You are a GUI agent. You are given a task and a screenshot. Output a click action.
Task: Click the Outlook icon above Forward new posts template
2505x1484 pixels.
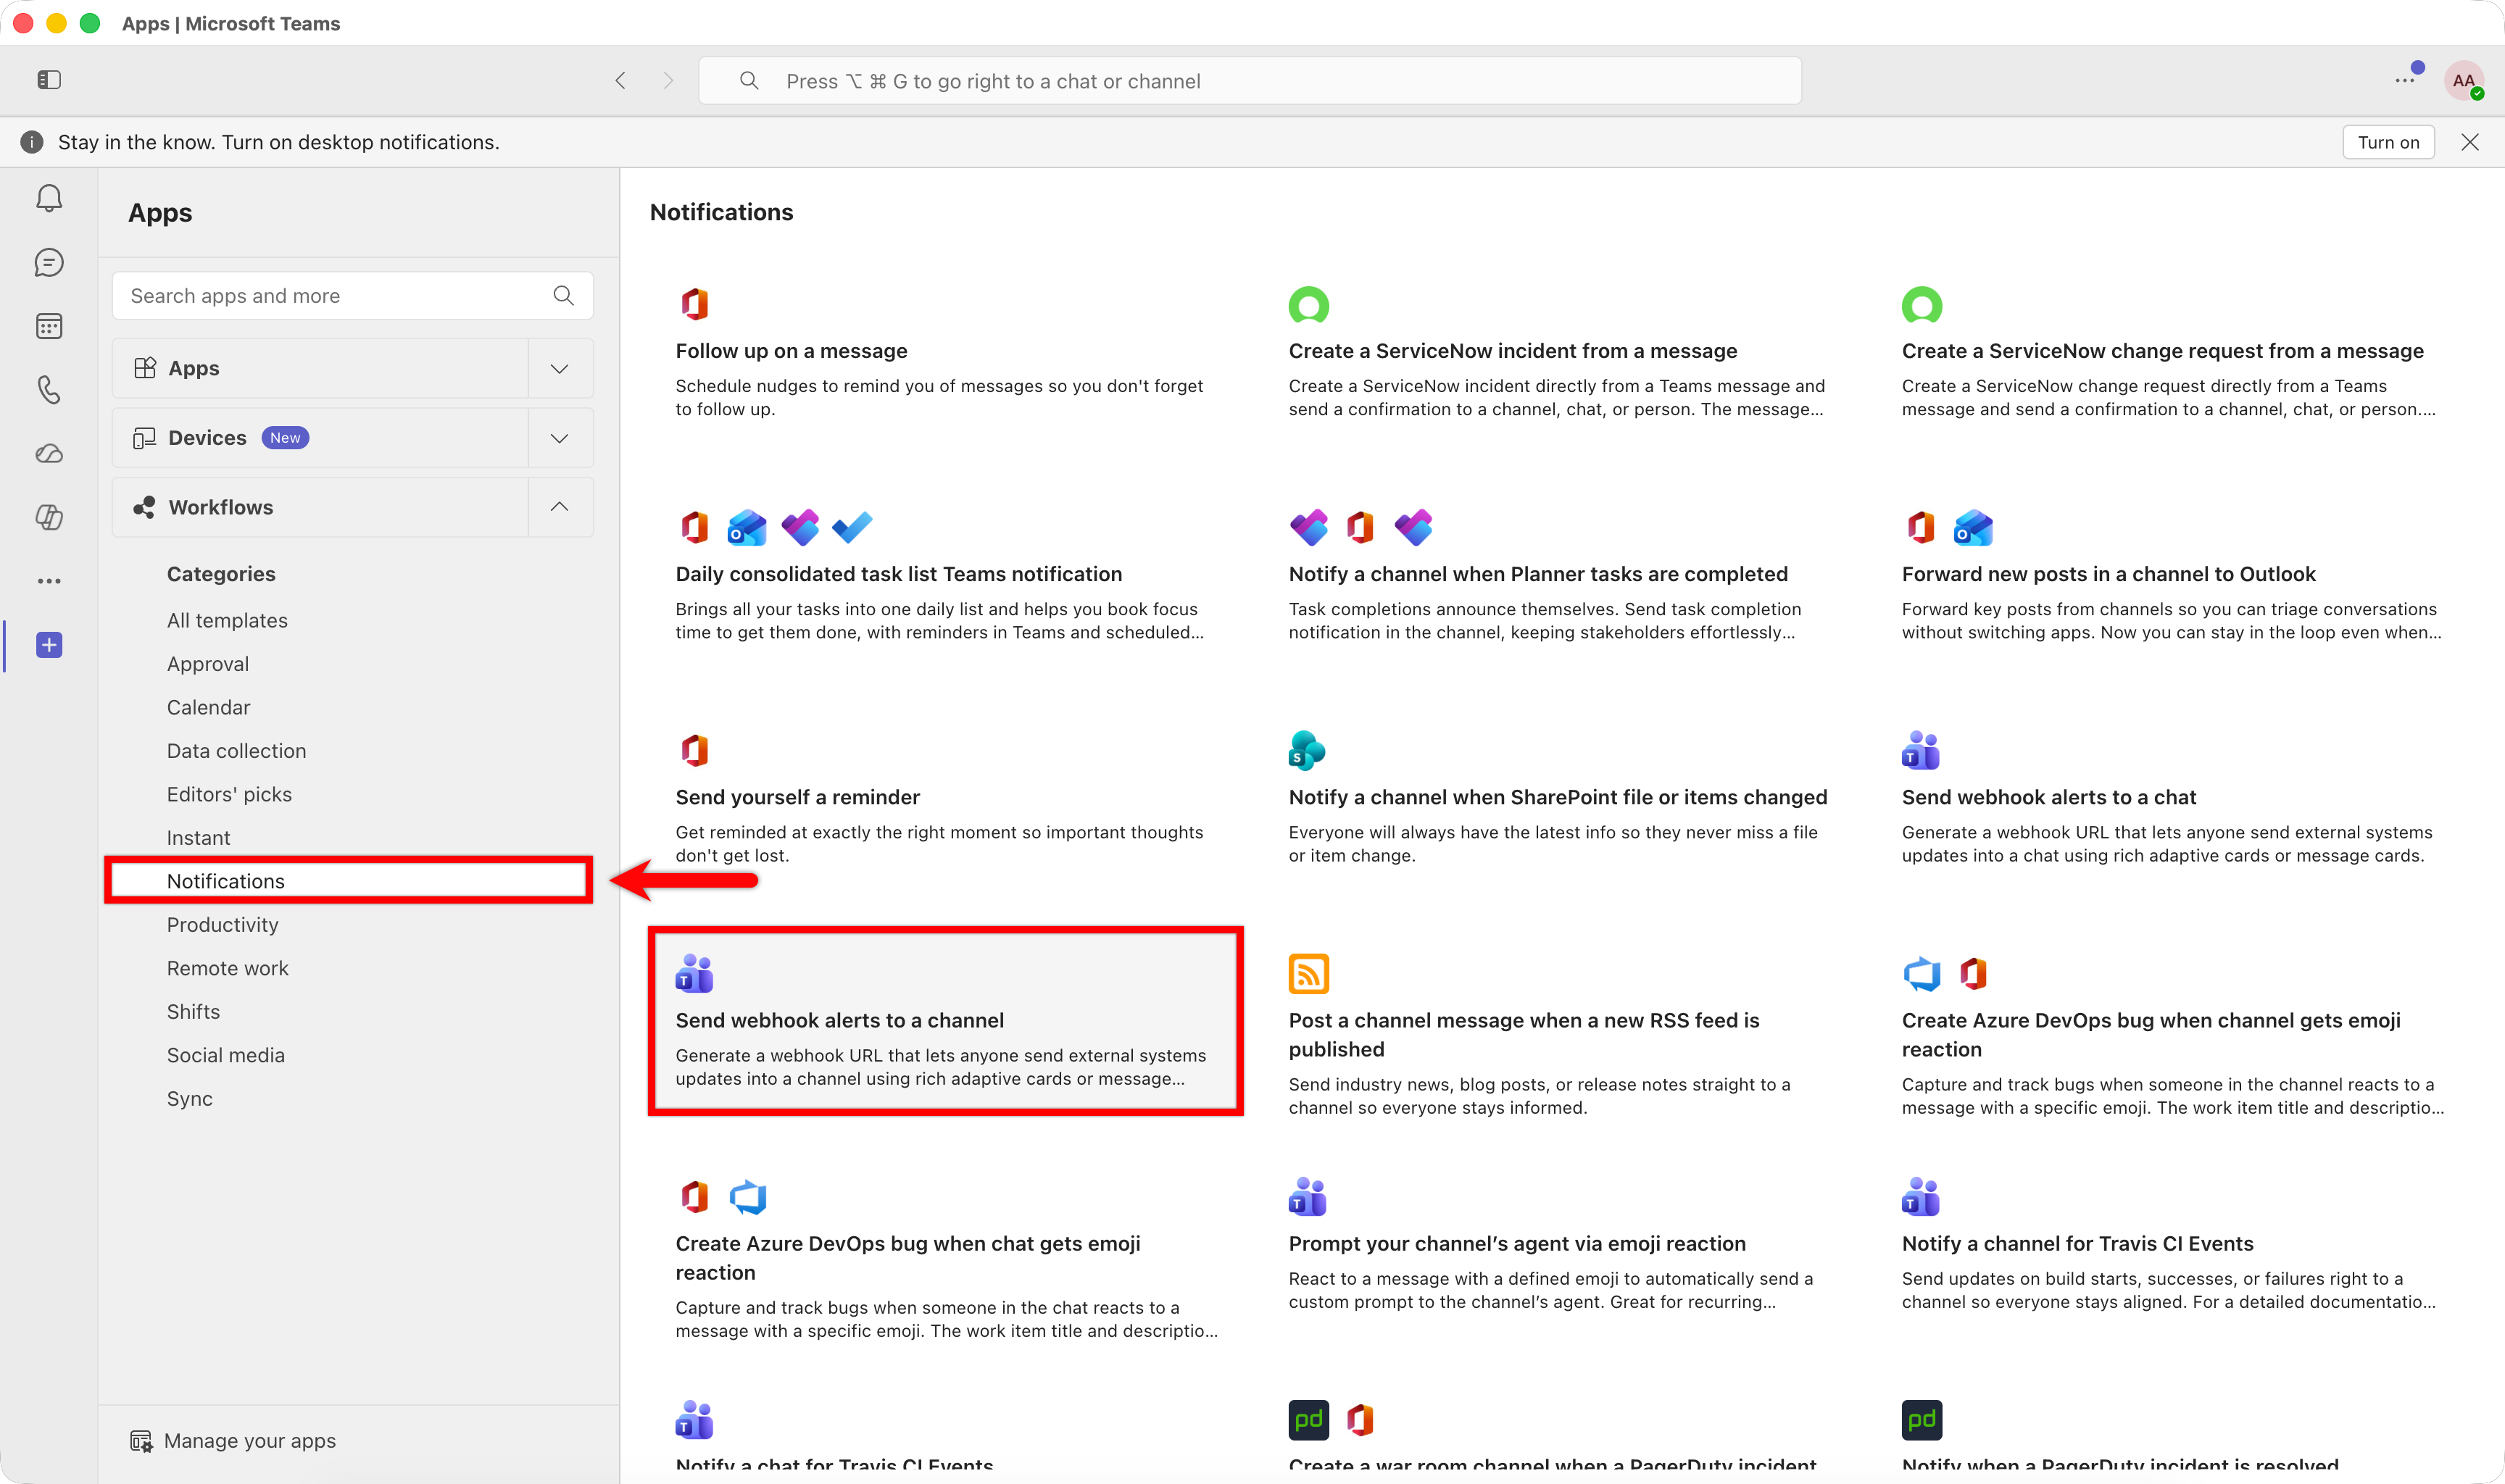(1973, 527)
